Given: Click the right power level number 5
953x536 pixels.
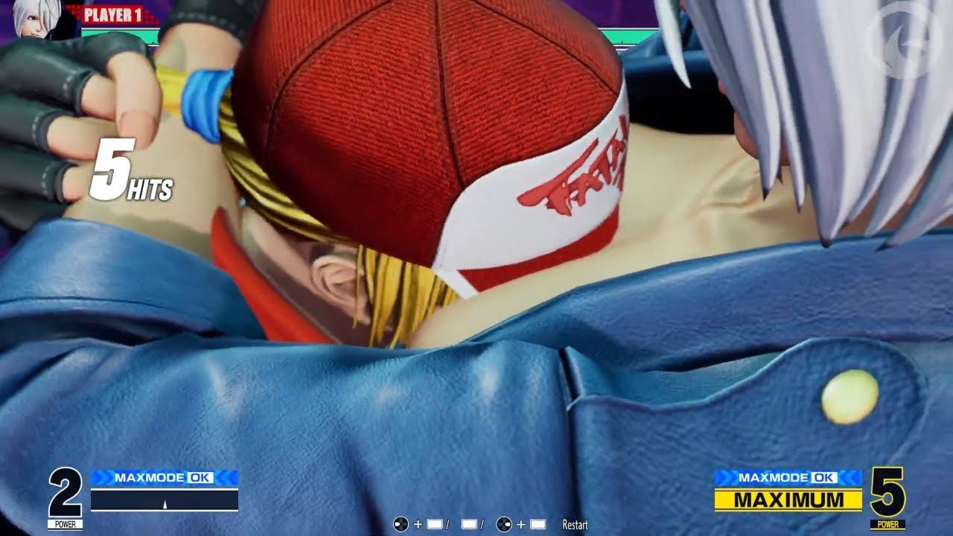Looking at the screenshot, I should [x=887, y=493].
